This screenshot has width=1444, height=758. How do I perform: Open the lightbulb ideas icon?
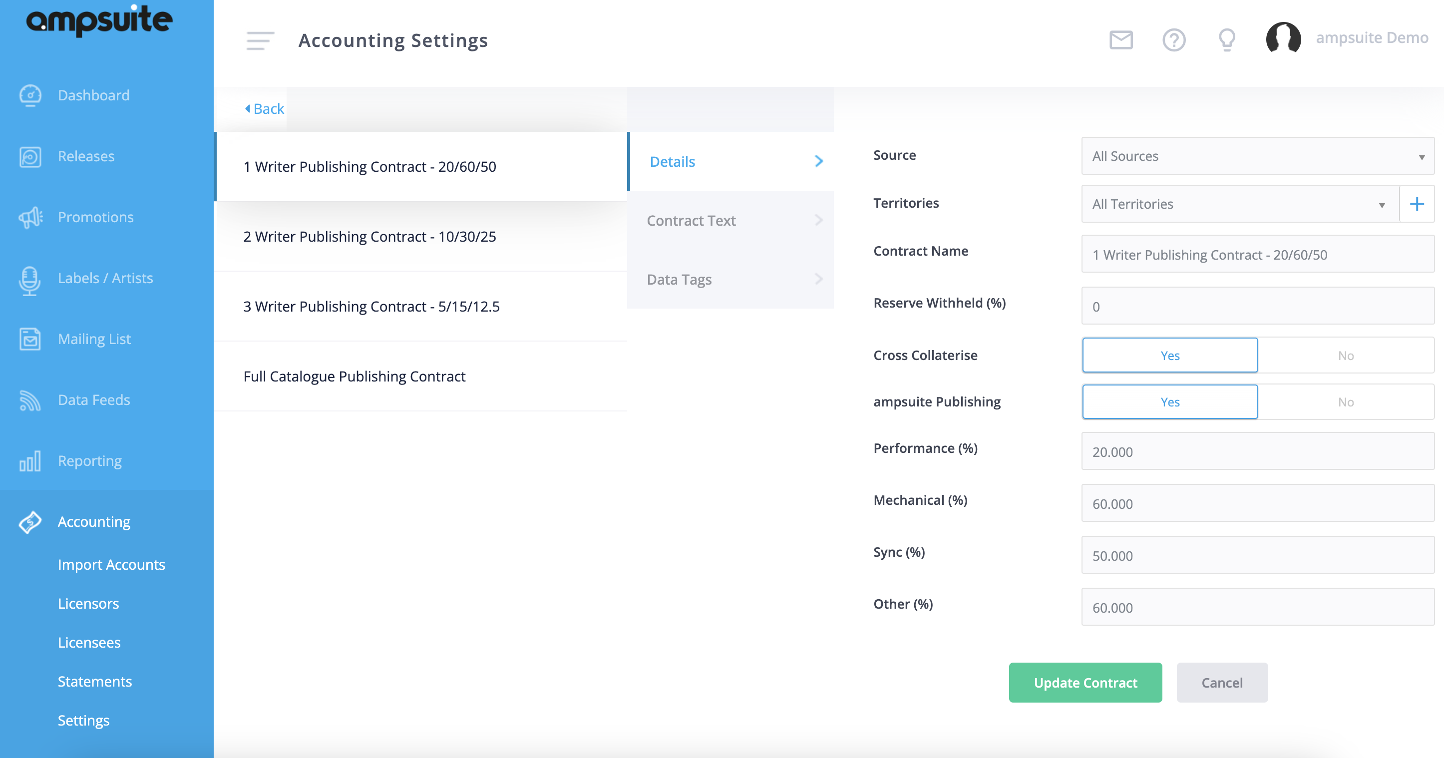coord(1227,40)
